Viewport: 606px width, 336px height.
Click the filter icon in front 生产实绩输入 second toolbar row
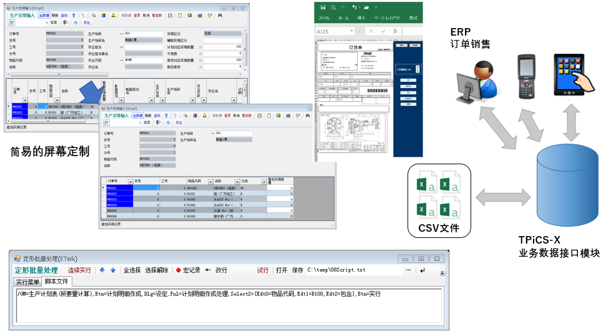tap(106, 122)
